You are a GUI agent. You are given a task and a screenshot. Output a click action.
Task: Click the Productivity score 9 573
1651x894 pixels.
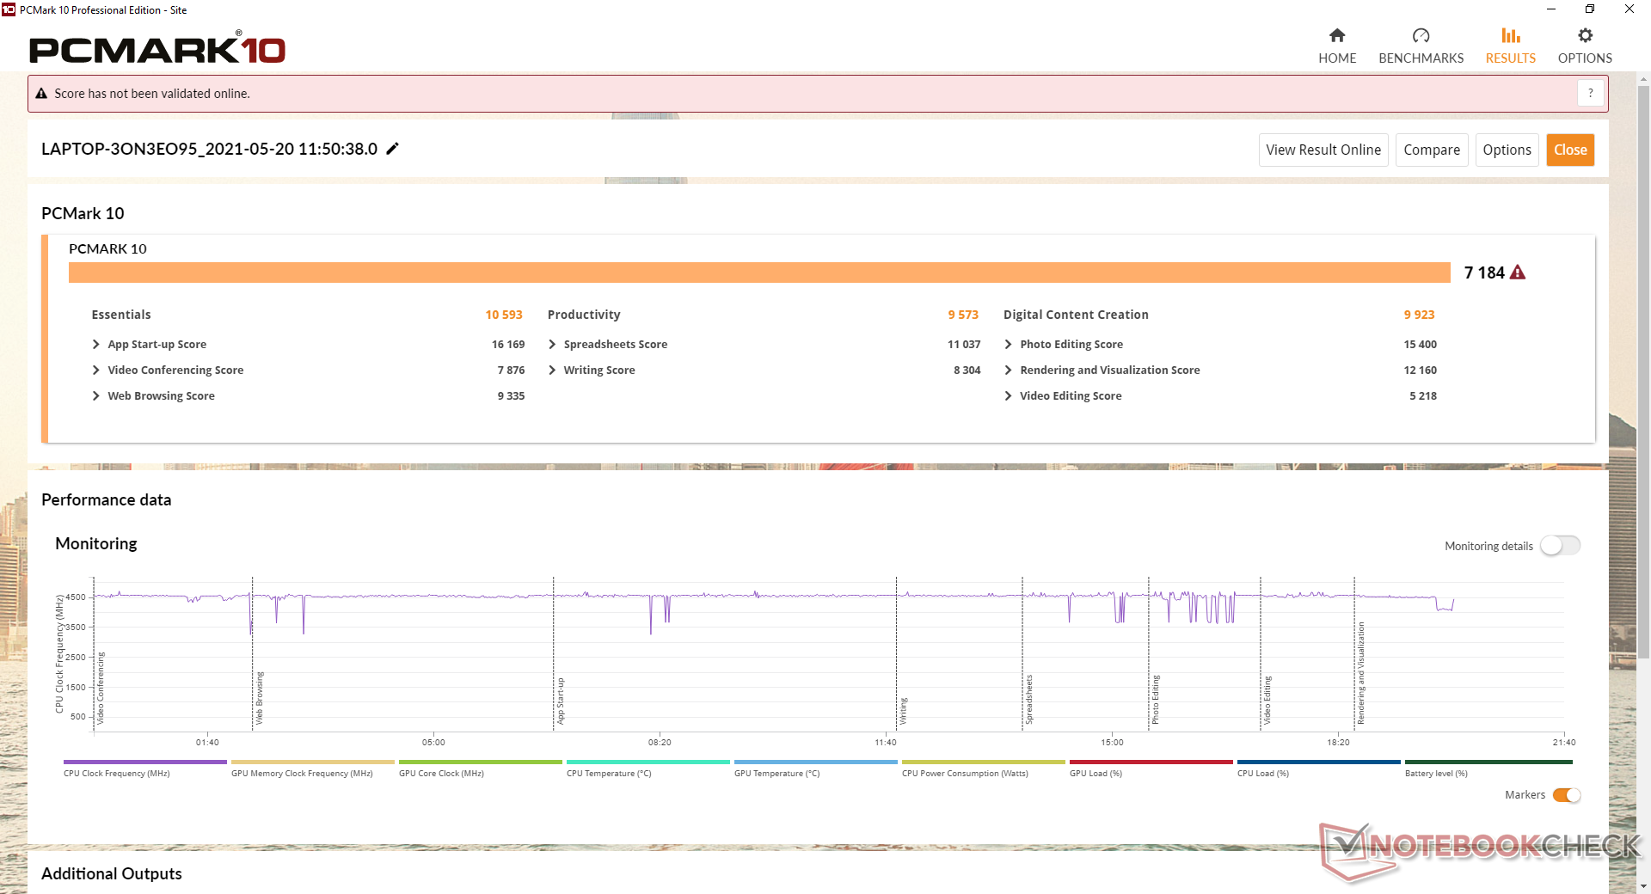tap(963, 315)
